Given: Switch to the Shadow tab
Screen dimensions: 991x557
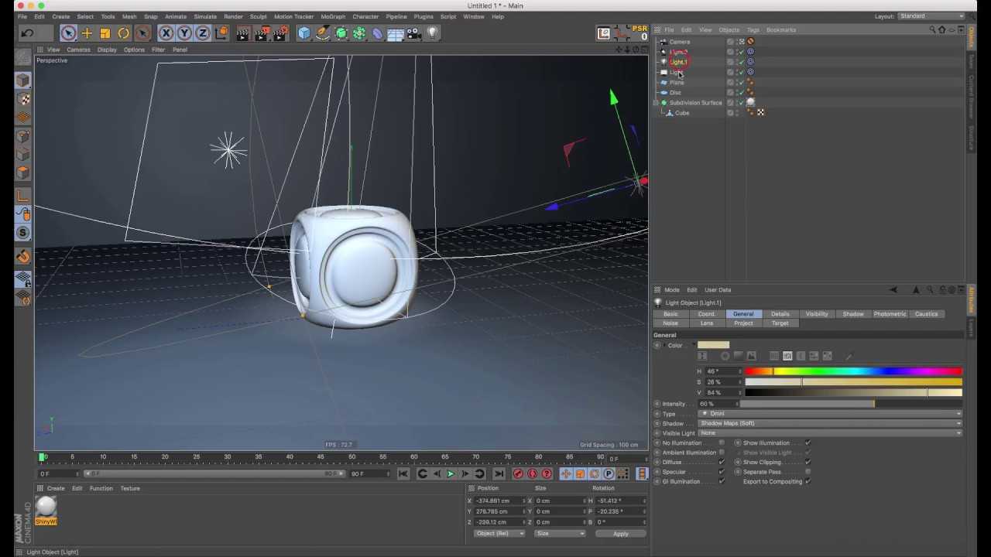Looking at the screenshot, I should [853, 314].
